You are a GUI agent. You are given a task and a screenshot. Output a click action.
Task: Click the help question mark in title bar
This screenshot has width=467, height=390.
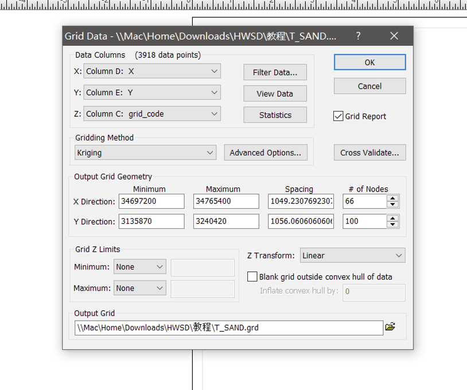359,36
